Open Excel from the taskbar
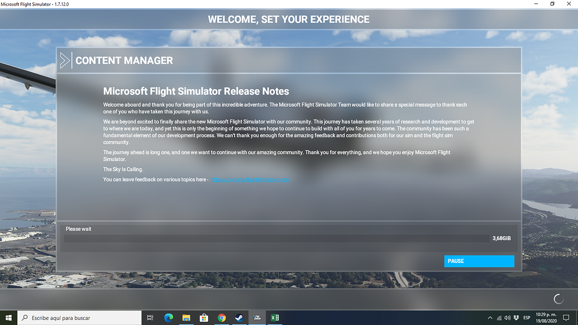The height and width of the screenshot is (325, 578). 275,318
